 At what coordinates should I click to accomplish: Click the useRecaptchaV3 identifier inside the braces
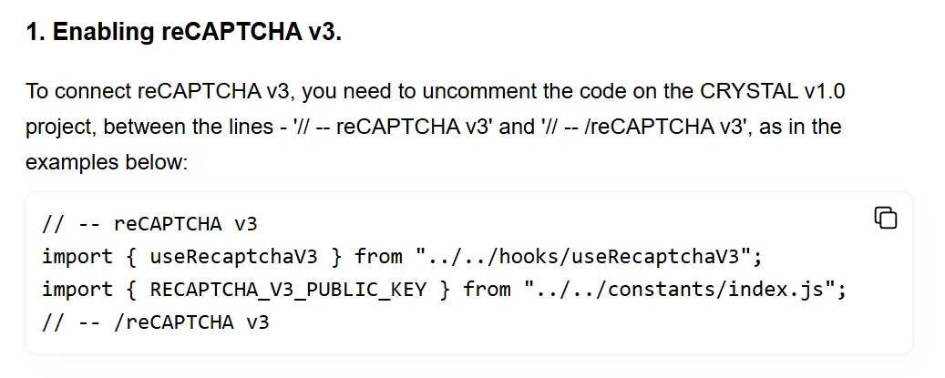click(234, 257)
